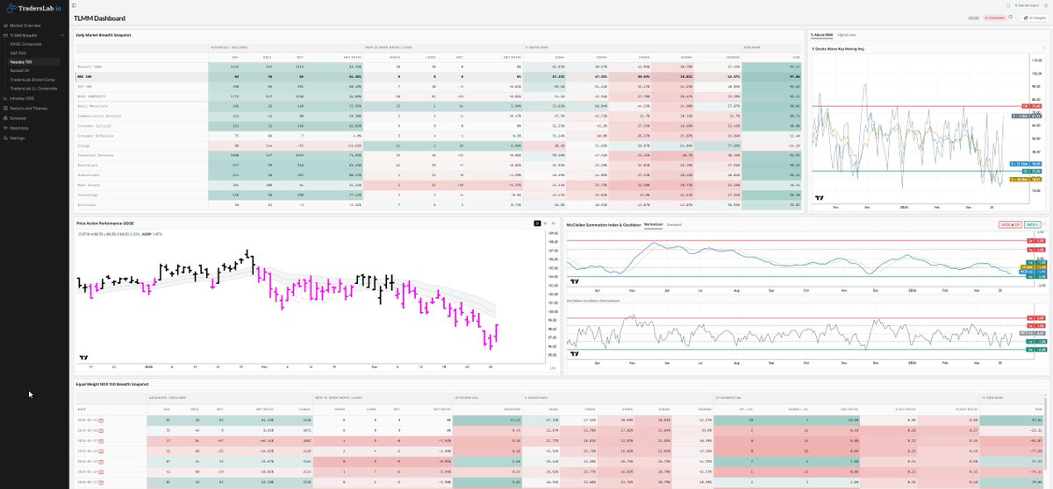Click the TradingView logo in McClellan Summation chart
Image resolution: width=1053 pixels, height=489 pixels.
574,281
